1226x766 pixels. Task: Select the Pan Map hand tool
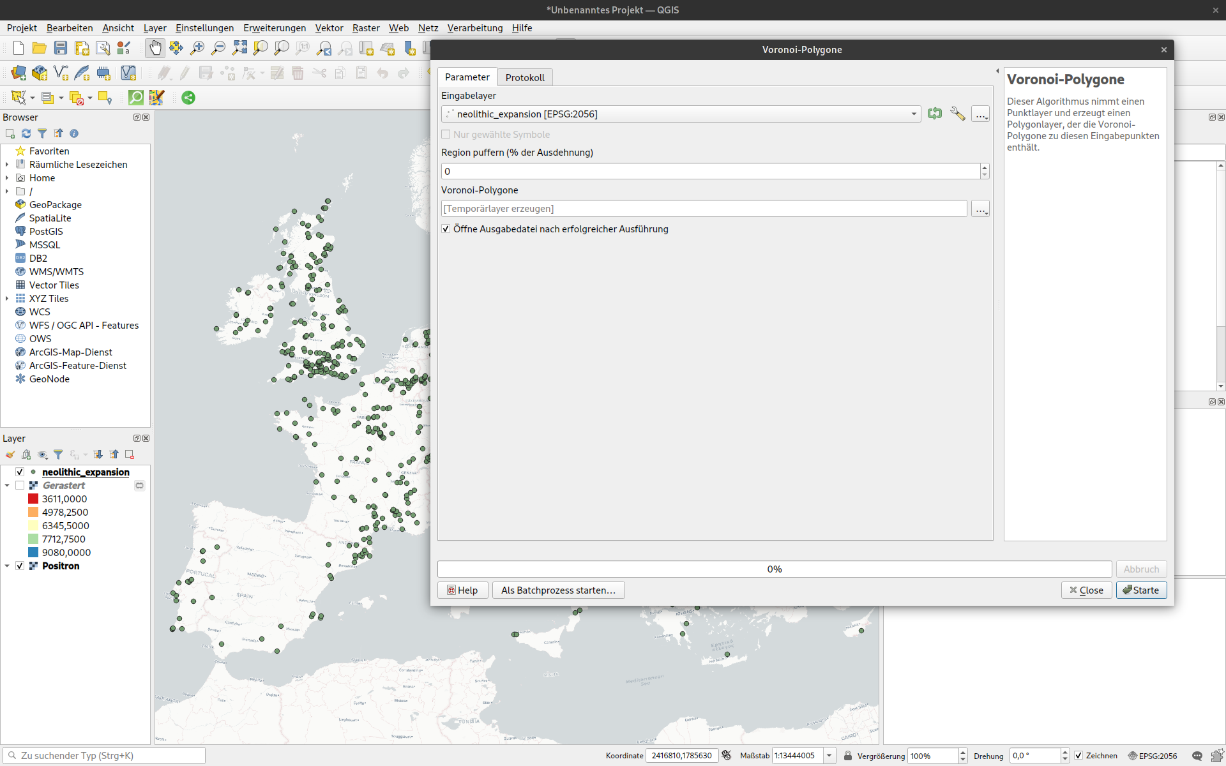pyautogui.click(x=155, y=48)
